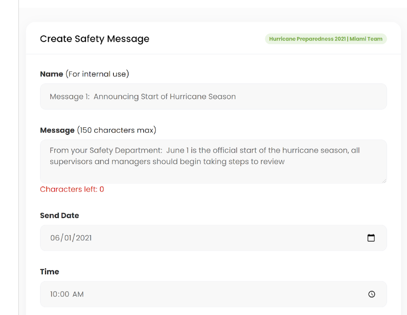Click the clock glyph beside 10:00 AM
This screenshot has width=407, height=315.
[x=371, y=294]
